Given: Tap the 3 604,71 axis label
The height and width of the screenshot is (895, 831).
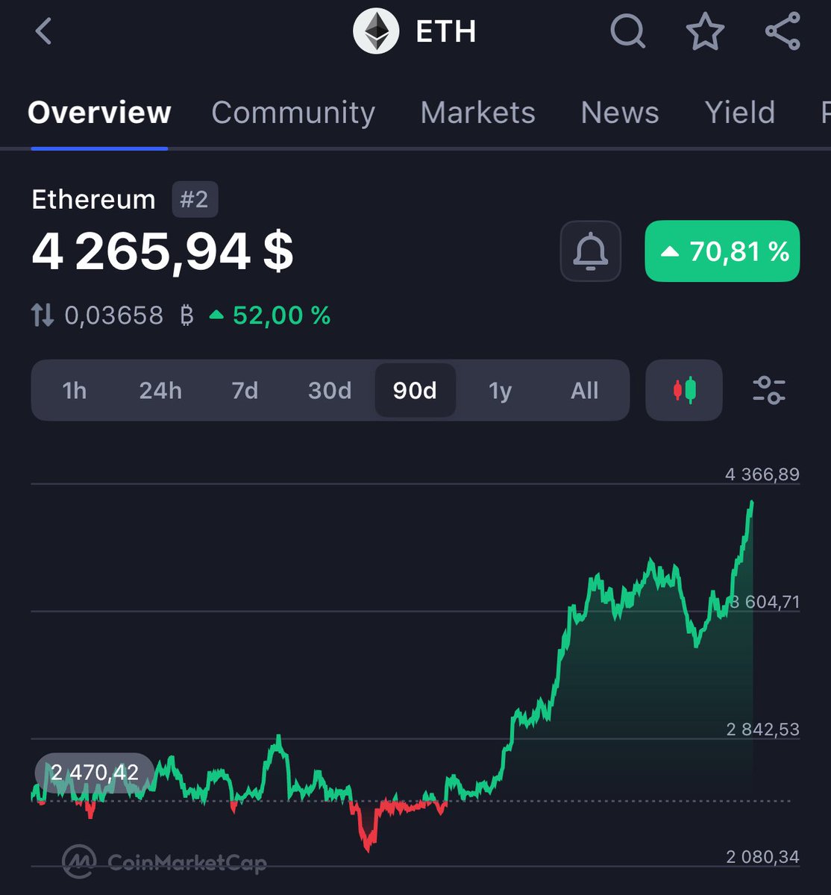Looking at the screenshot, I should click(765, 602).
